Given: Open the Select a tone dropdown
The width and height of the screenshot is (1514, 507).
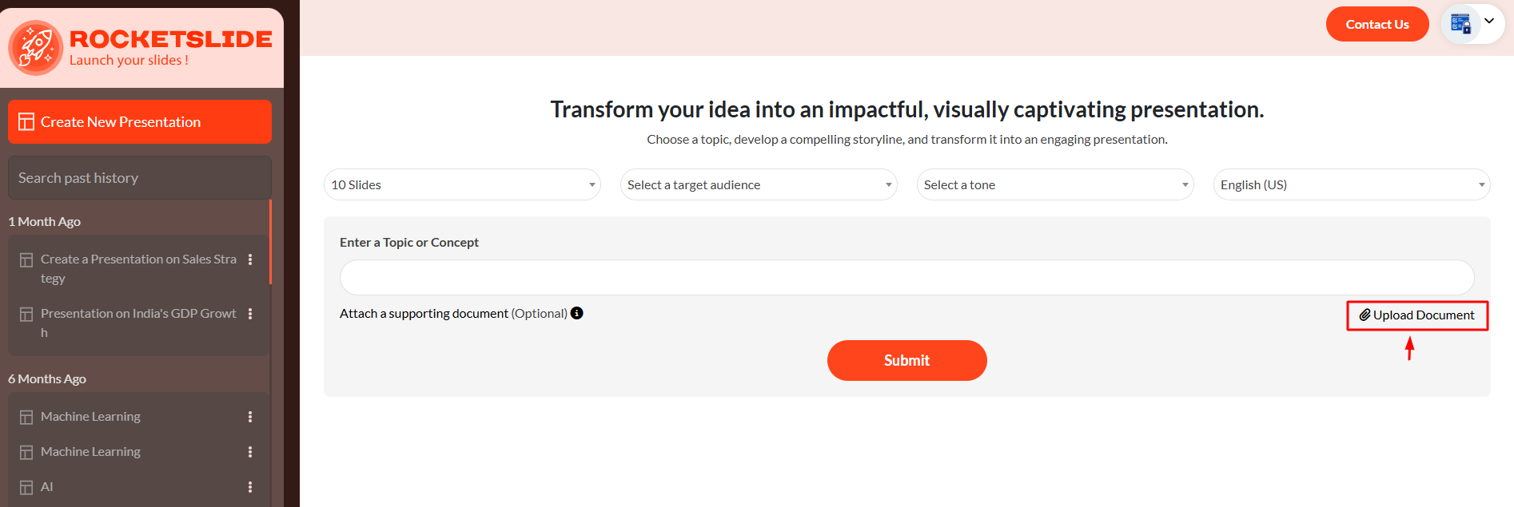Looking at the screenshot, I should point(1055,184).
